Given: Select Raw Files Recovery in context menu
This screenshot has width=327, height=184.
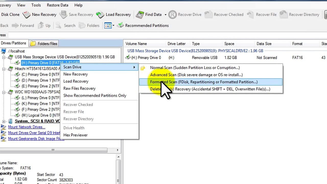Looking at the screenshot, I should coord(99,88).
